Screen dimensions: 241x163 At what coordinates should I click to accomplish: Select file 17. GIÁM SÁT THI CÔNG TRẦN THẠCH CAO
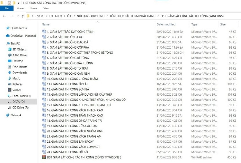tap(75, 115)
